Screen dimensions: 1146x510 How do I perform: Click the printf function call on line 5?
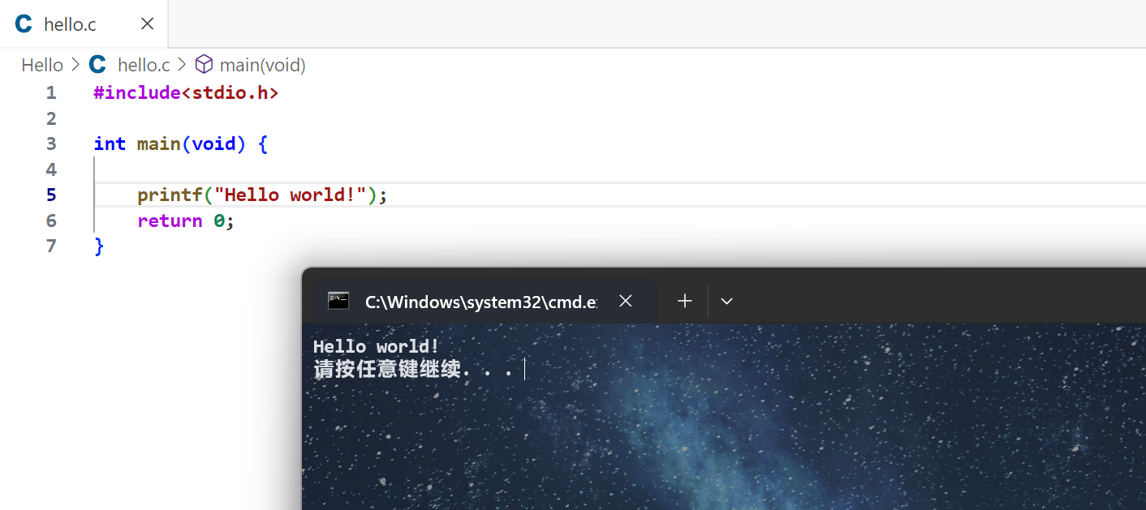coord(170,195)
